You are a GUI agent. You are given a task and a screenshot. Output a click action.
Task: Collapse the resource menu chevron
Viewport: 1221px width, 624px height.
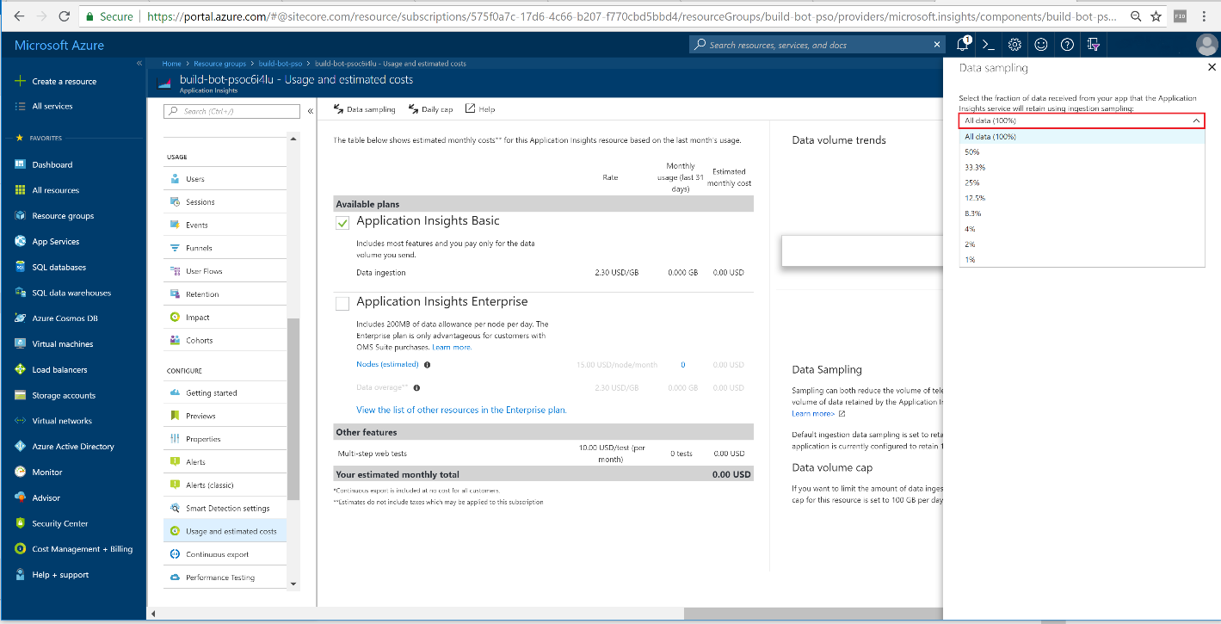(x=310, y=111)
